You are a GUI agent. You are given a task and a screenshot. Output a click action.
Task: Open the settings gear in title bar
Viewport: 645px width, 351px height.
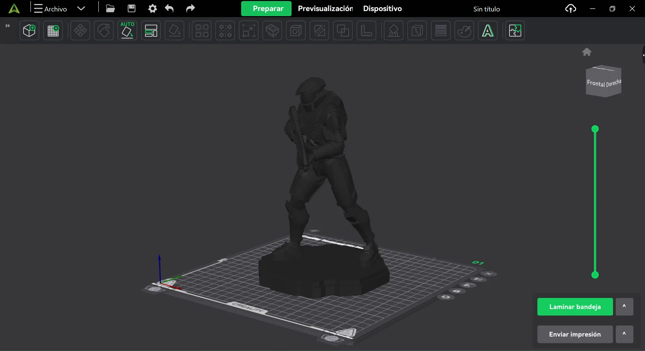point(152,9)
